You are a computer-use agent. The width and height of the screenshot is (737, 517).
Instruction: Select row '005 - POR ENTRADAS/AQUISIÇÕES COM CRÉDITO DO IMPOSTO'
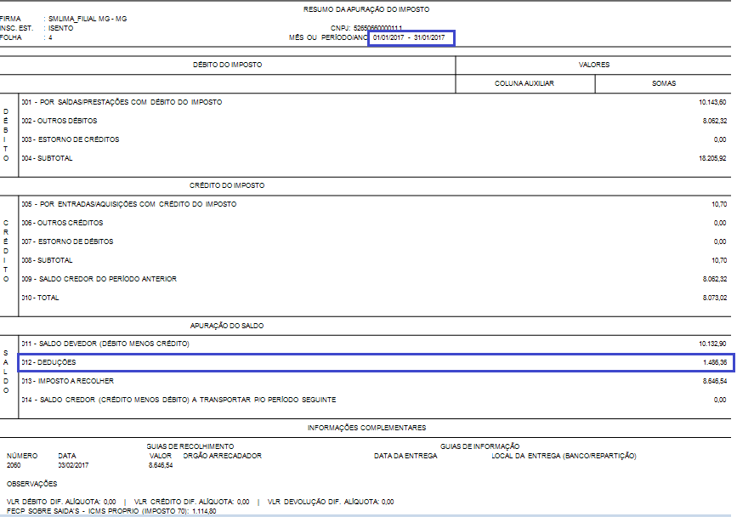(x=129, y=204)
